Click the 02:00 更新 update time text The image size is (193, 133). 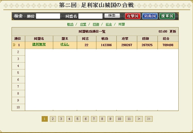pos(167,32)
